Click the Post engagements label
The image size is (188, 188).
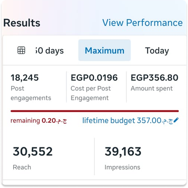(x=31, y=93)
